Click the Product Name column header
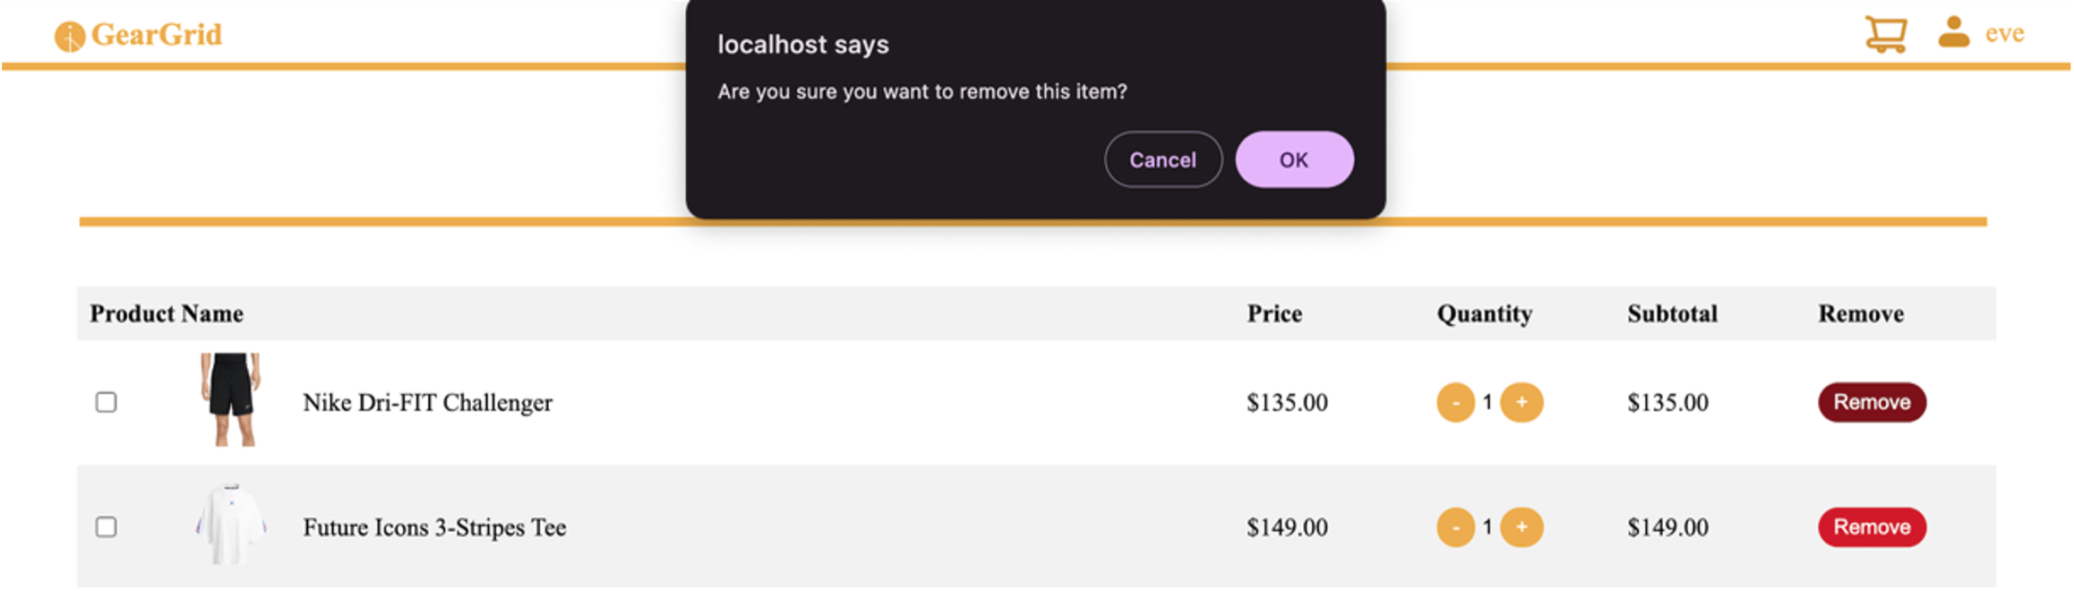 (167, 313)
